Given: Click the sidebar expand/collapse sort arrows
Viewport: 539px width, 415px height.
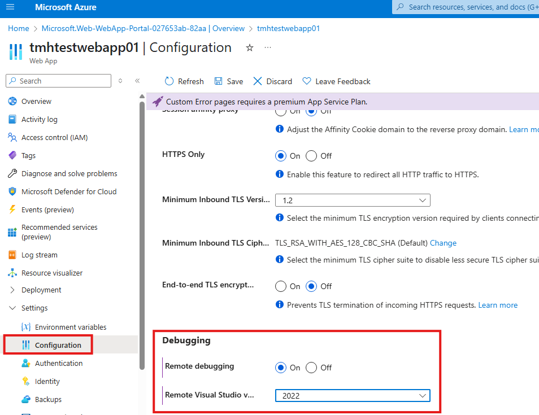Looking at the screenshot, I should (x=120, y=81).
